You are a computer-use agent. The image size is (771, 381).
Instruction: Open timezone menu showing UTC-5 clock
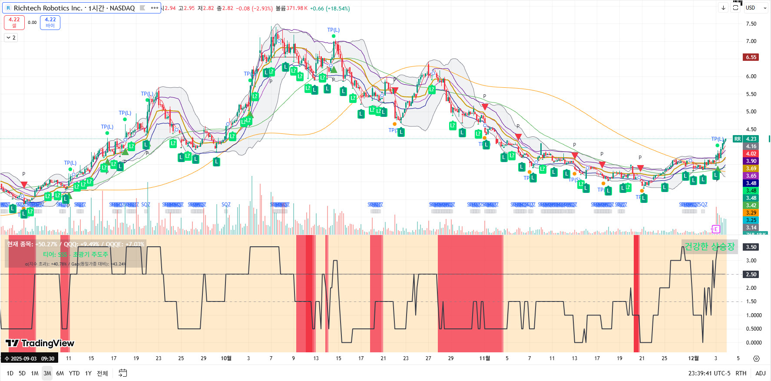click(x=709, y=373)
